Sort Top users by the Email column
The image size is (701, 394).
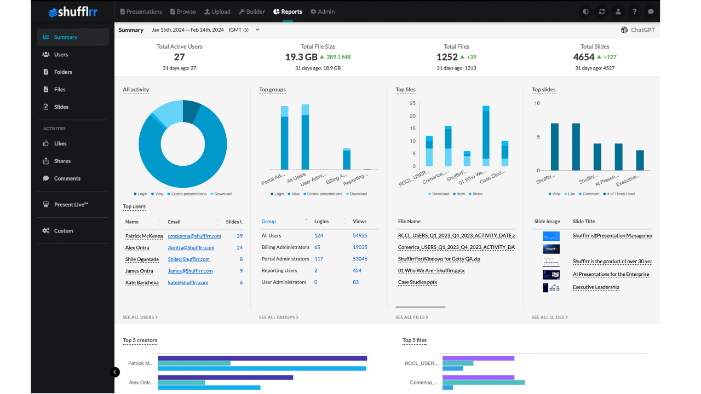[x=194, y=222]
